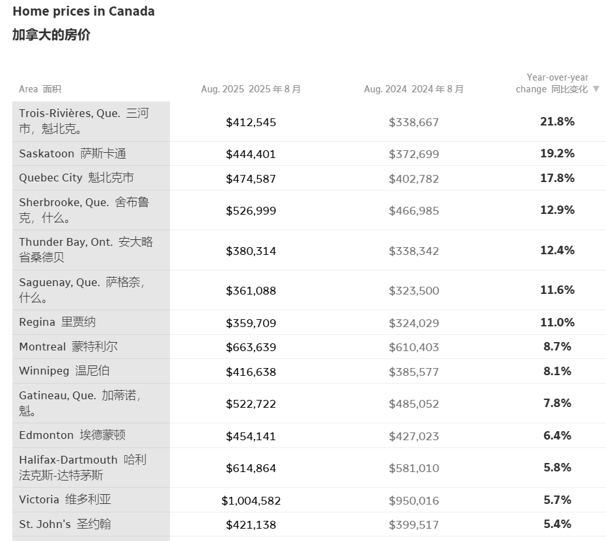Click the Home prices in Canada title
This screenshot has width=606, height=541.
(83, 11)
